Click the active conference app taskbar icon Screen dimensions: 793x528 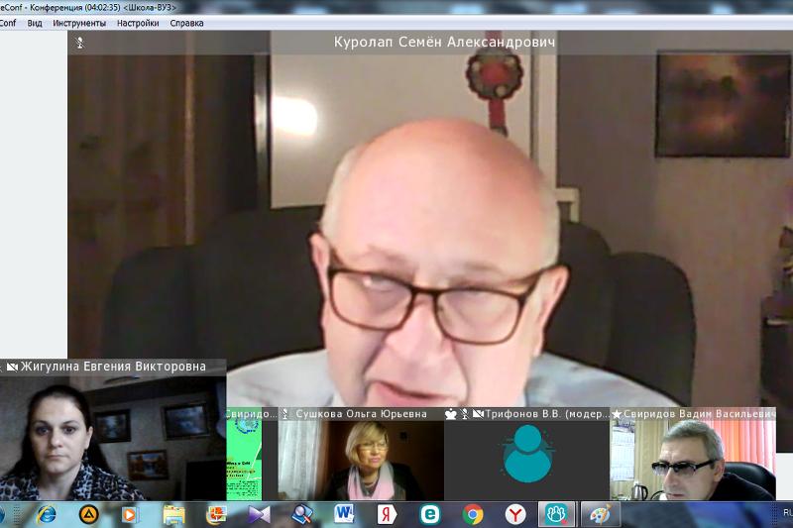pyautogui.click(x=557, y=514)
